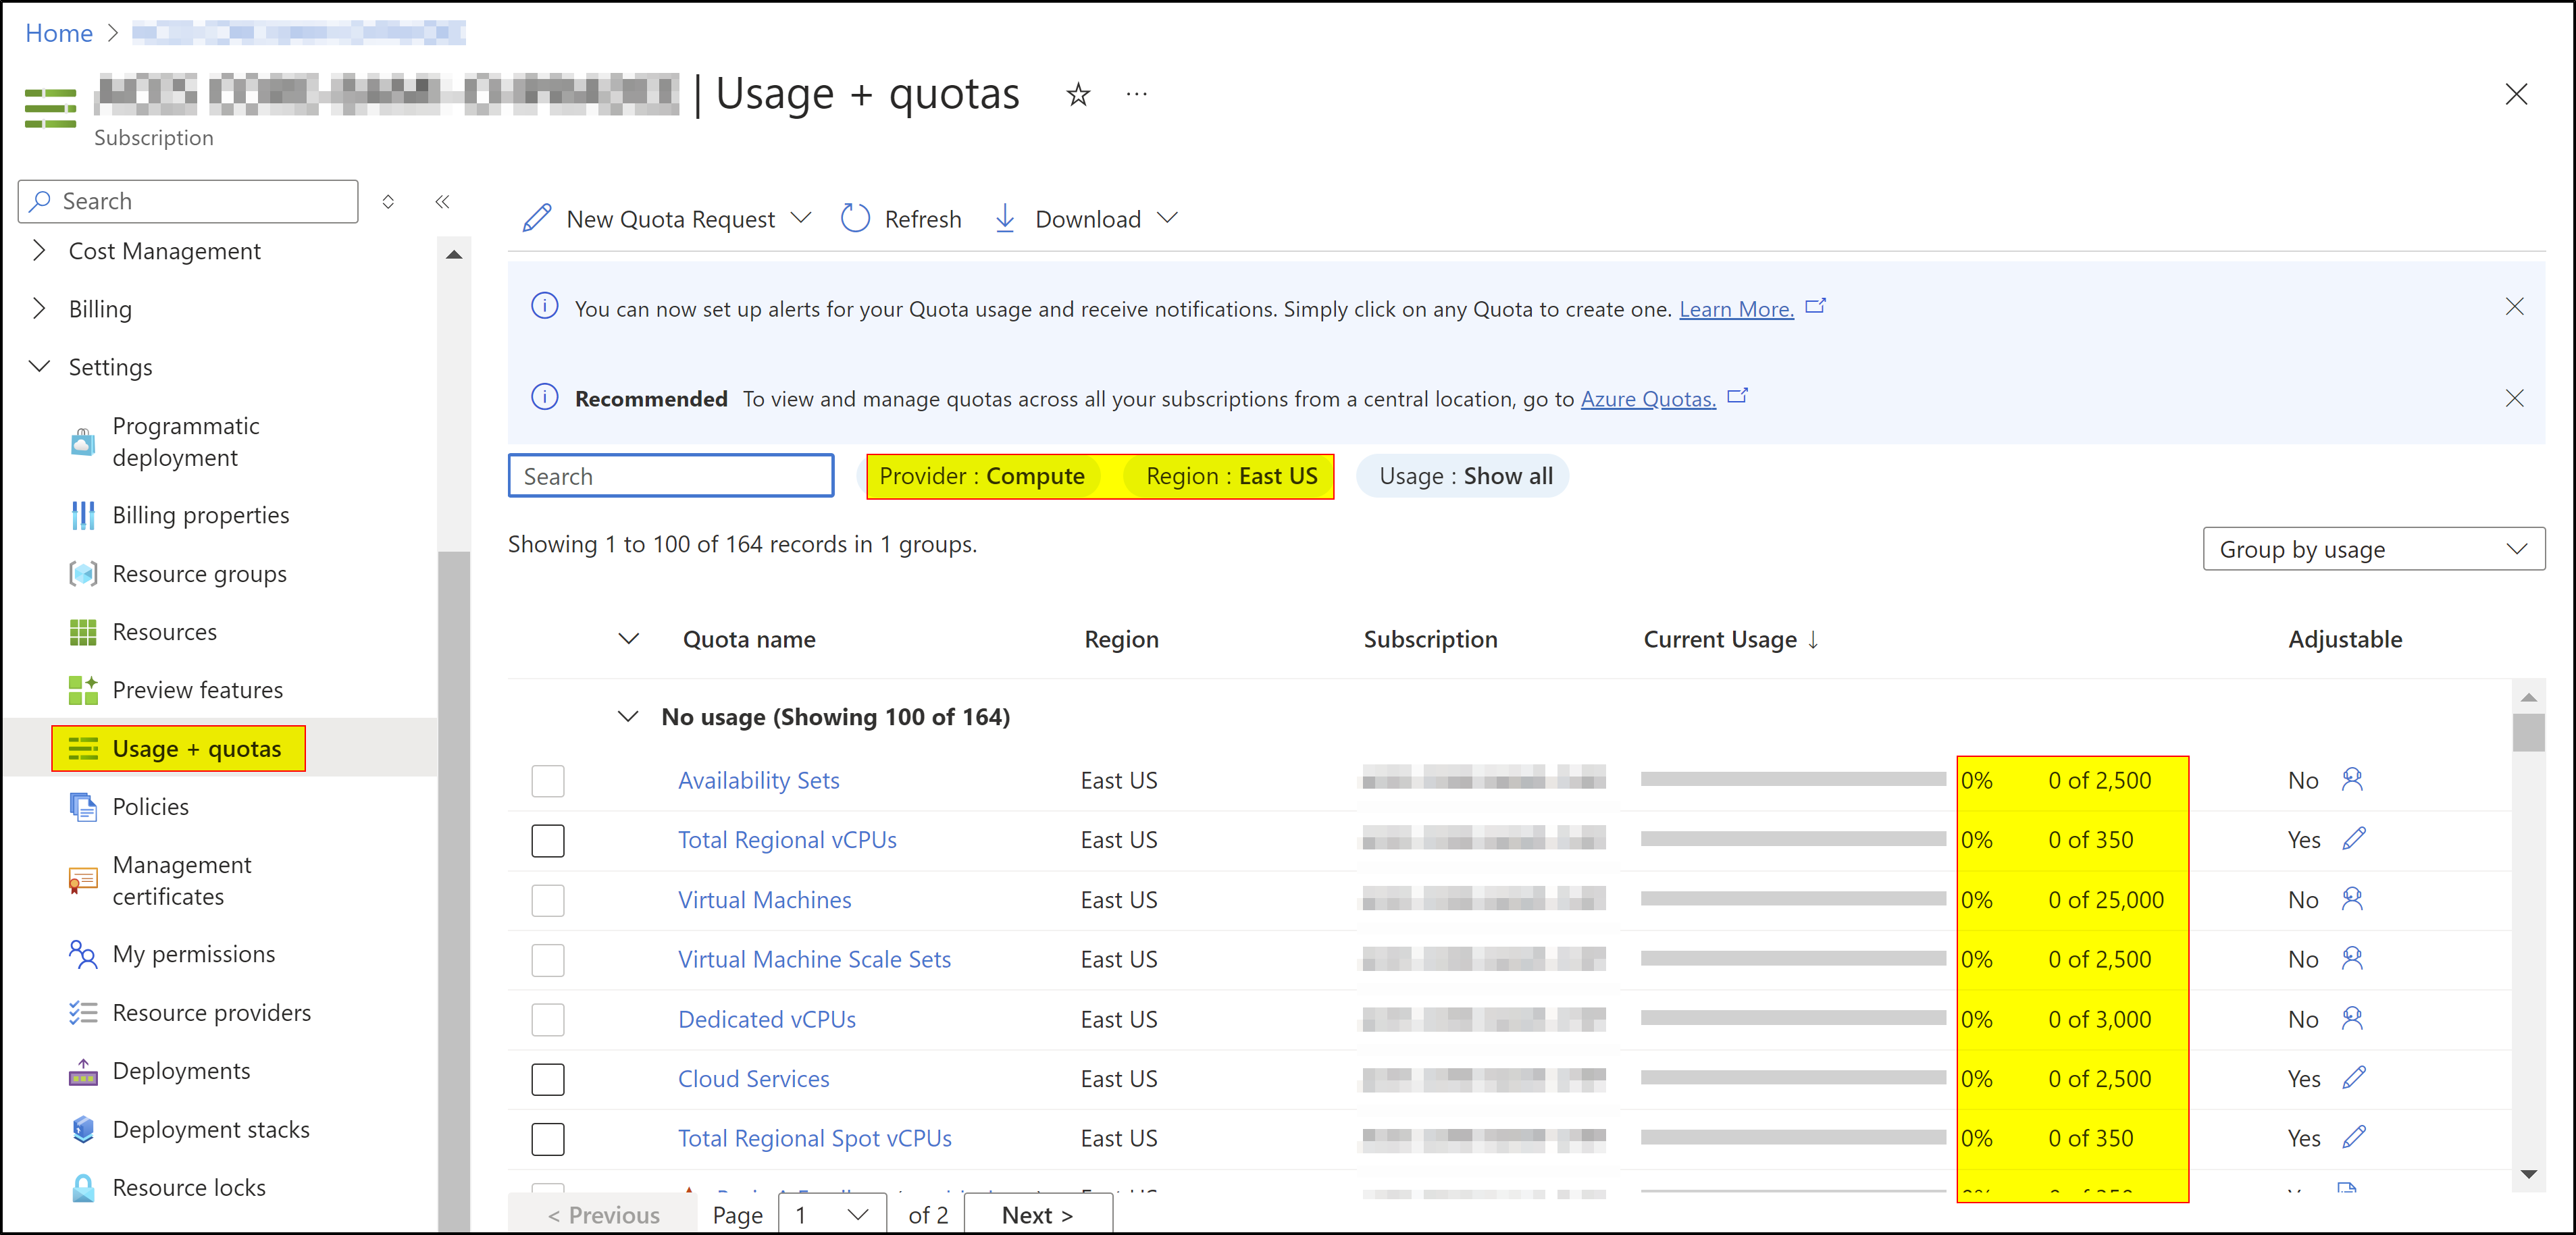2576x1235 pixels.
Task: Open the page number dropdown
Action: (x=831, y=1214)
